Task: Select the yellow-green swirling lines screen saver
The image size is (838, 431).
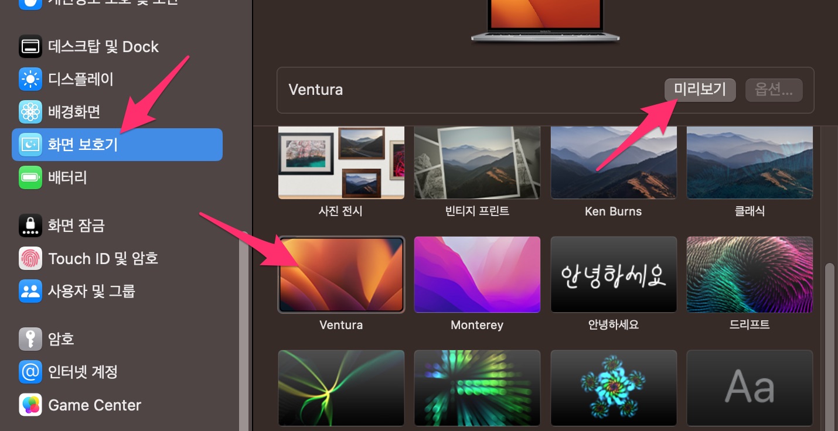Action: (341, 388)
